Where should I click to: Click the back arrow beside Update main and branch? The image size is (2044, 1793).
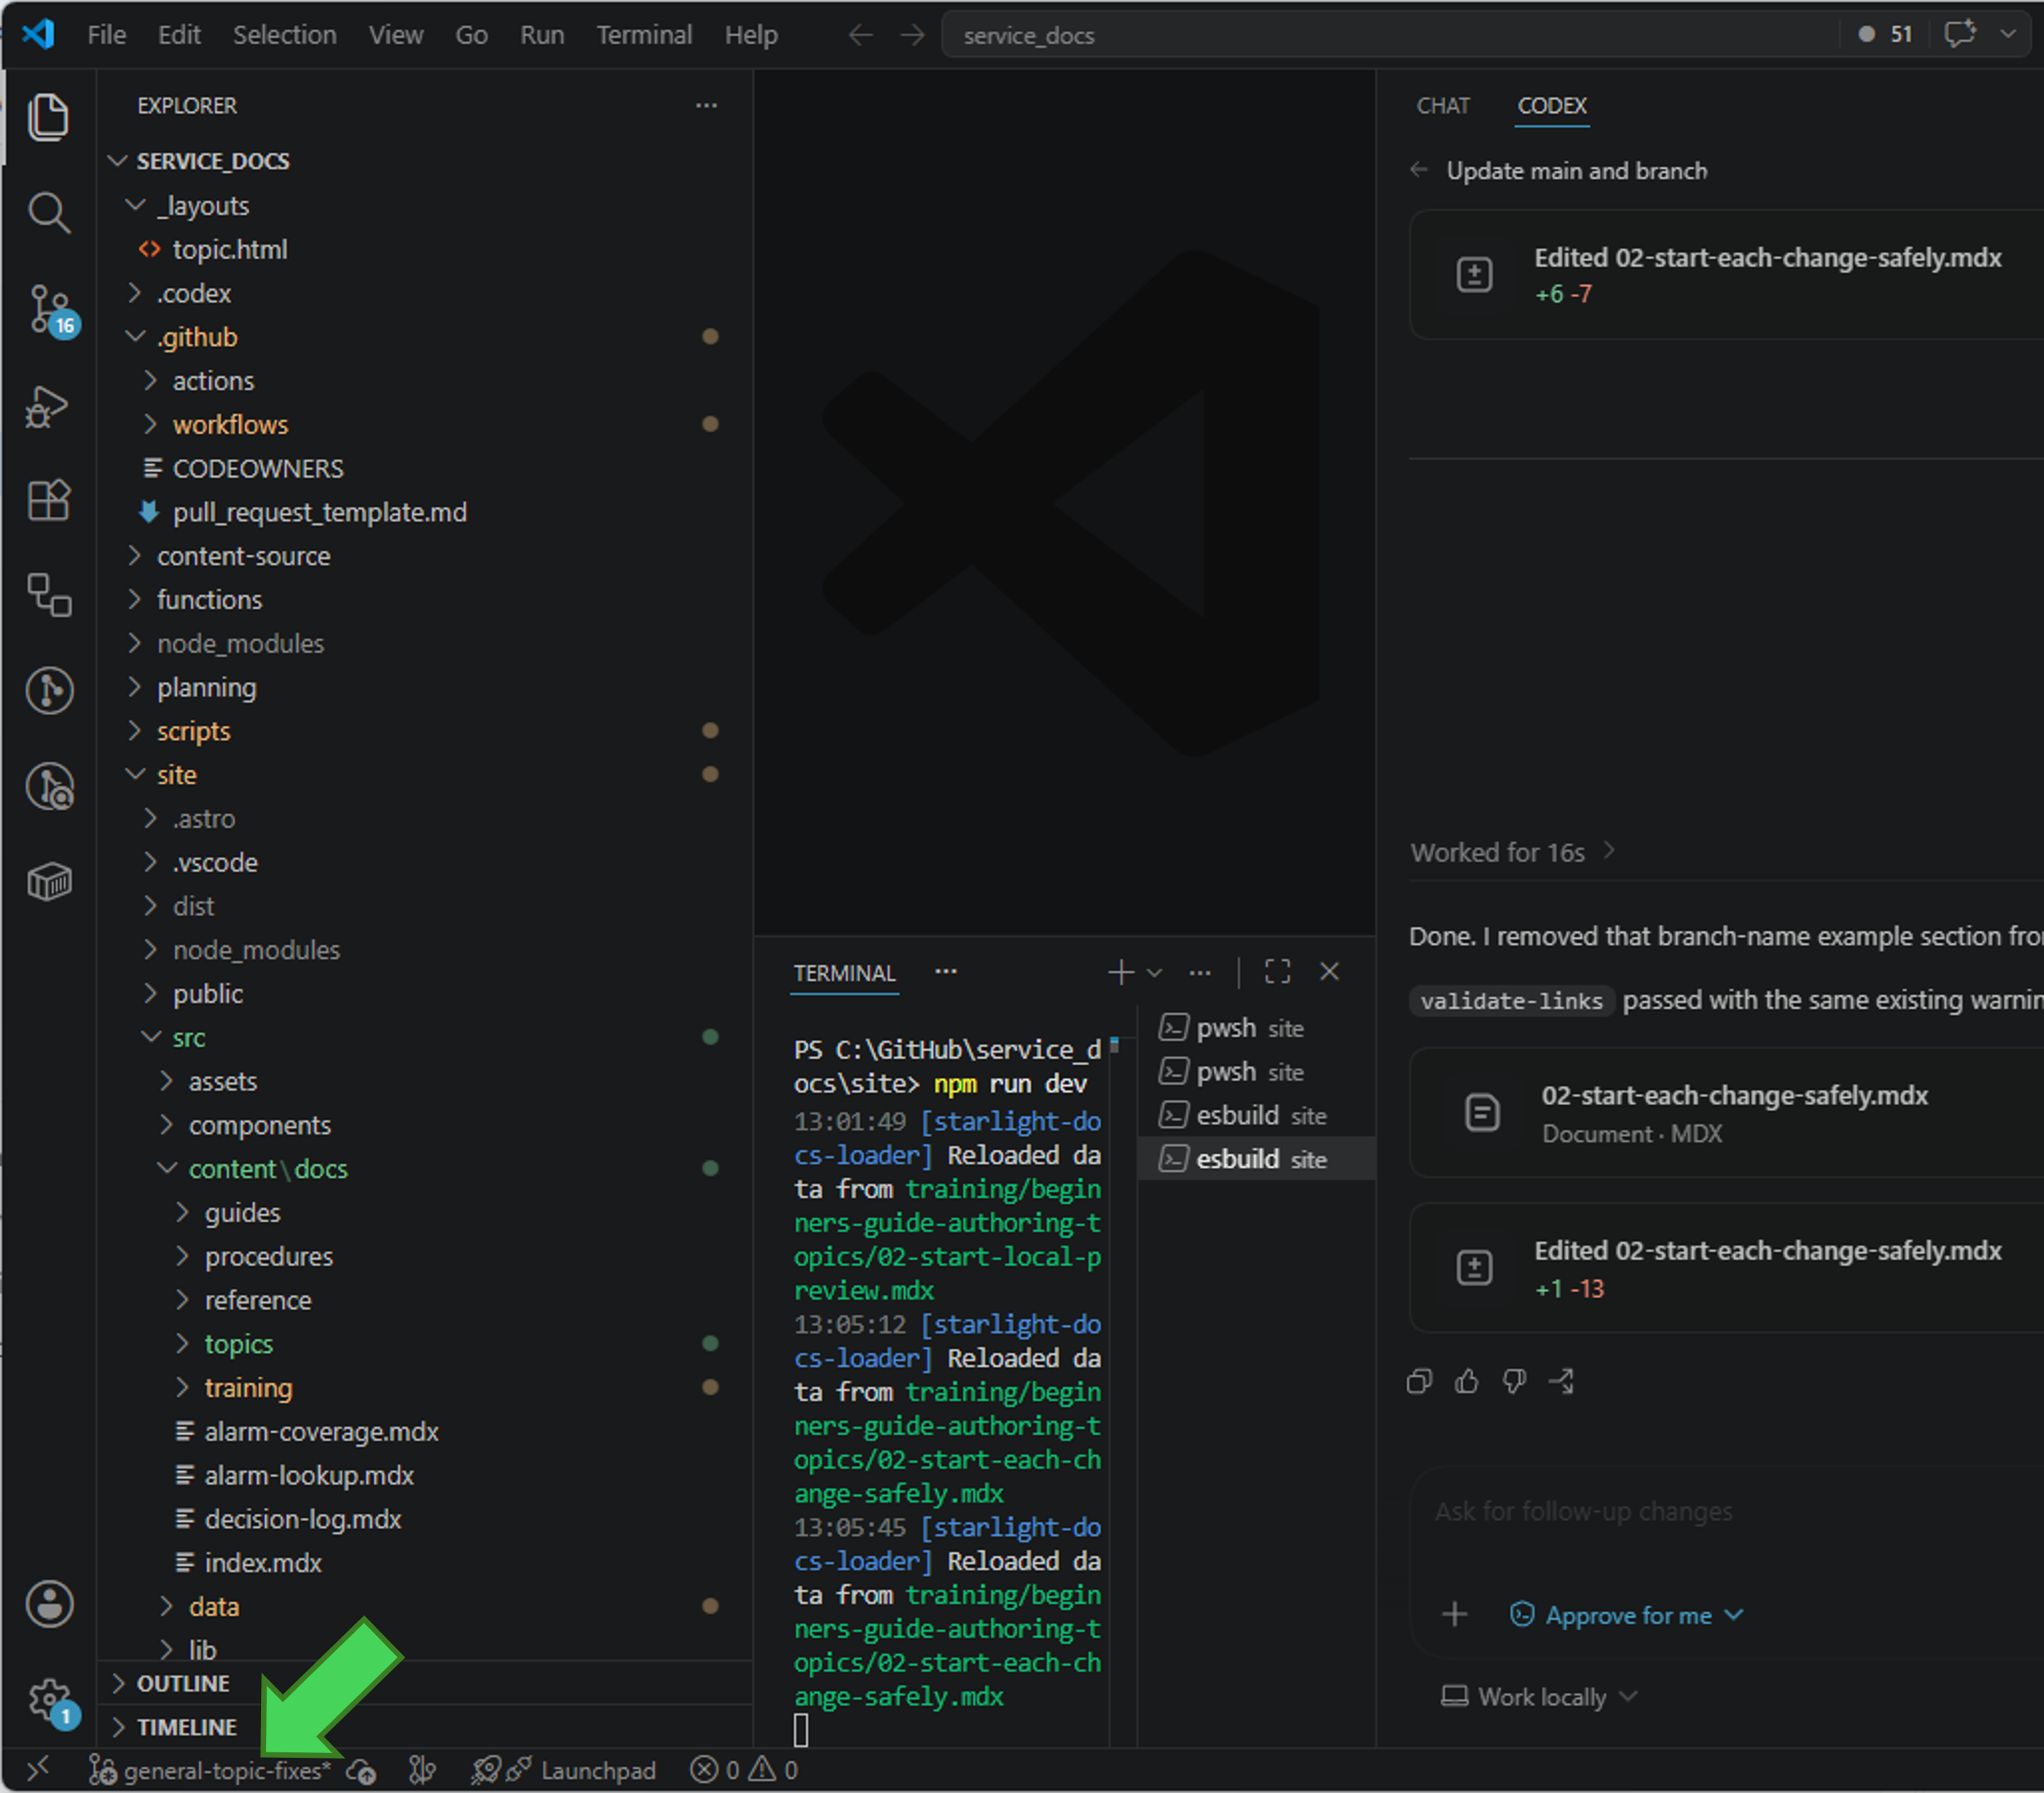[x=1419, y=170]
